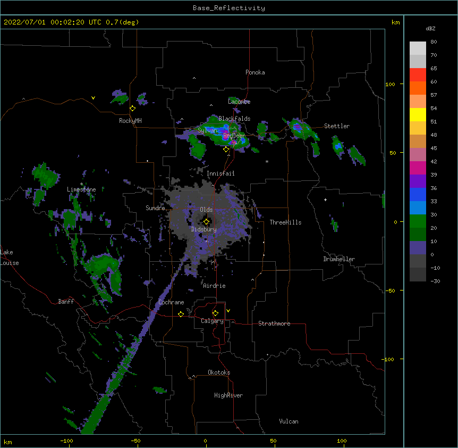Screen dimensions: 458x448
Task: Click the Airdrie label
Action: [x=215, y=286]
